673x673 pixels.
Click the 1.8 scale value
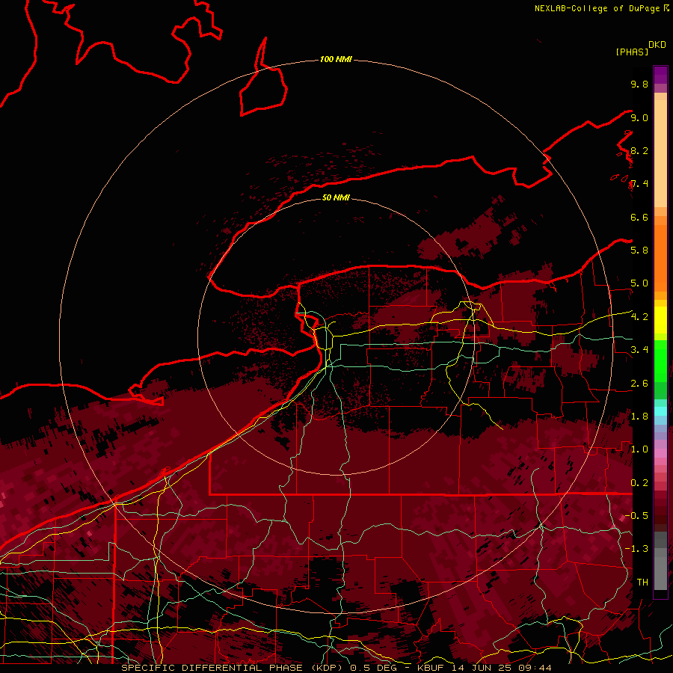click(x=639, y=417)
